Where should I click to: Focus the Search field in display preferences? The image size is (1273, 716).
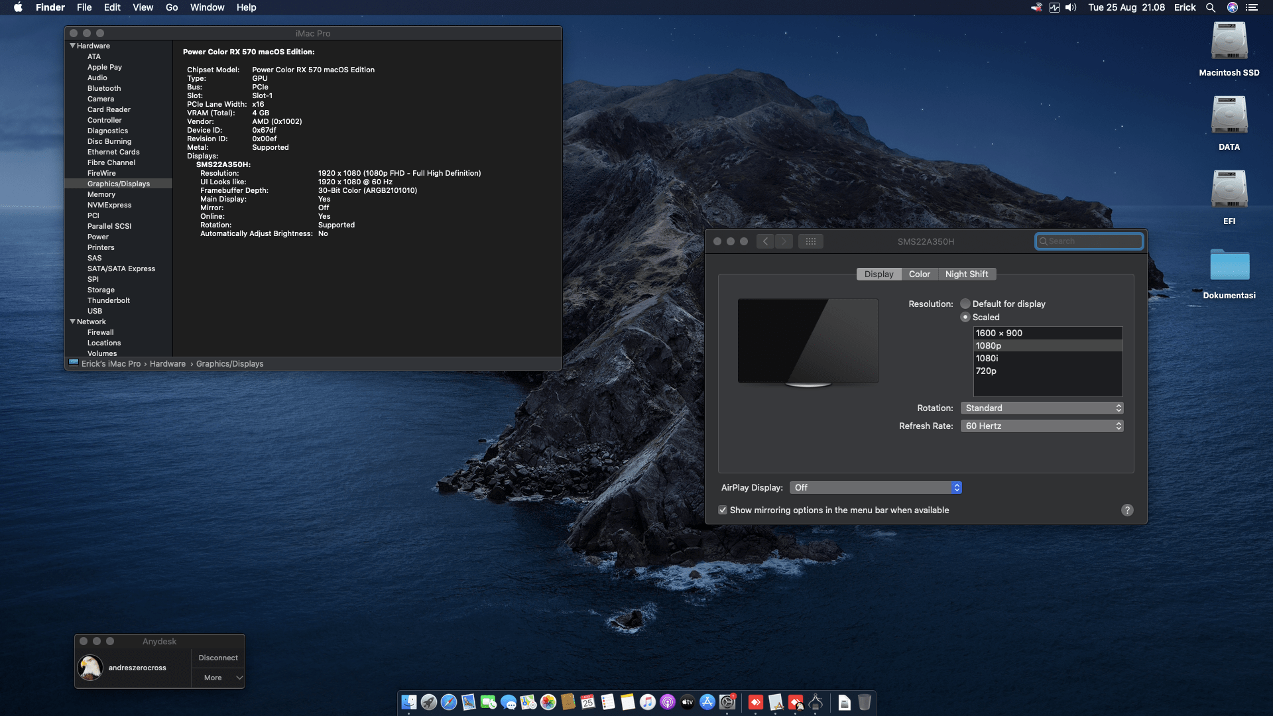(1089, 241)
